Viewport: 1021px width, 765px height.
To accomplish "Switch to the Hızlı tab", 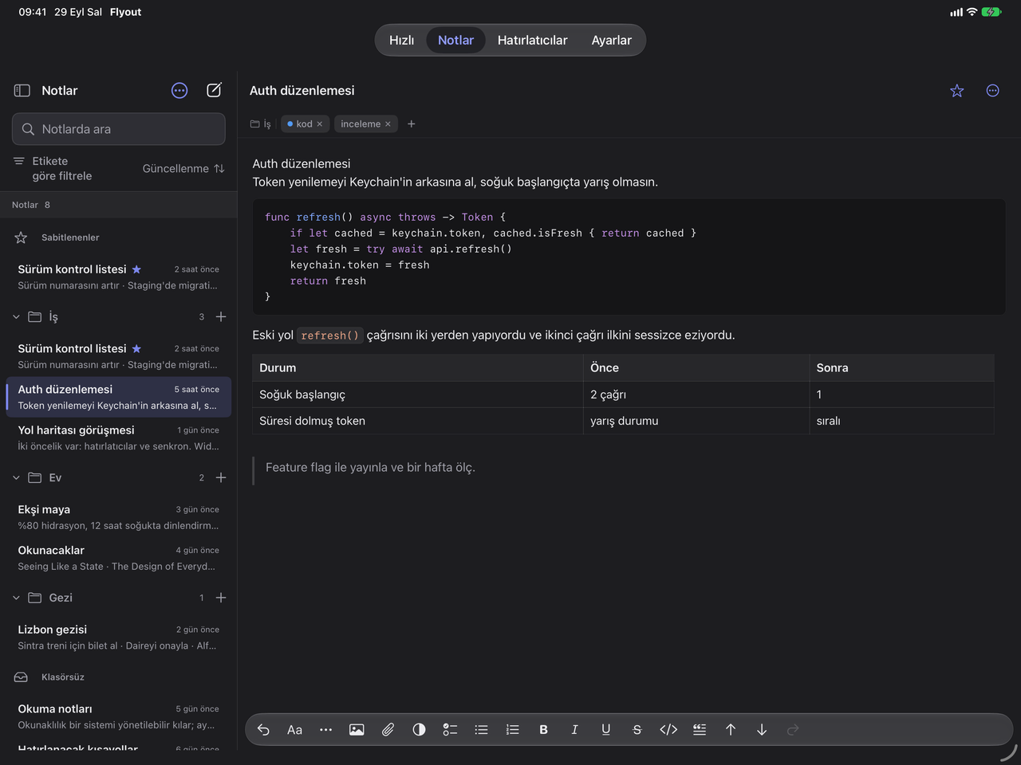I will point(401,40).
